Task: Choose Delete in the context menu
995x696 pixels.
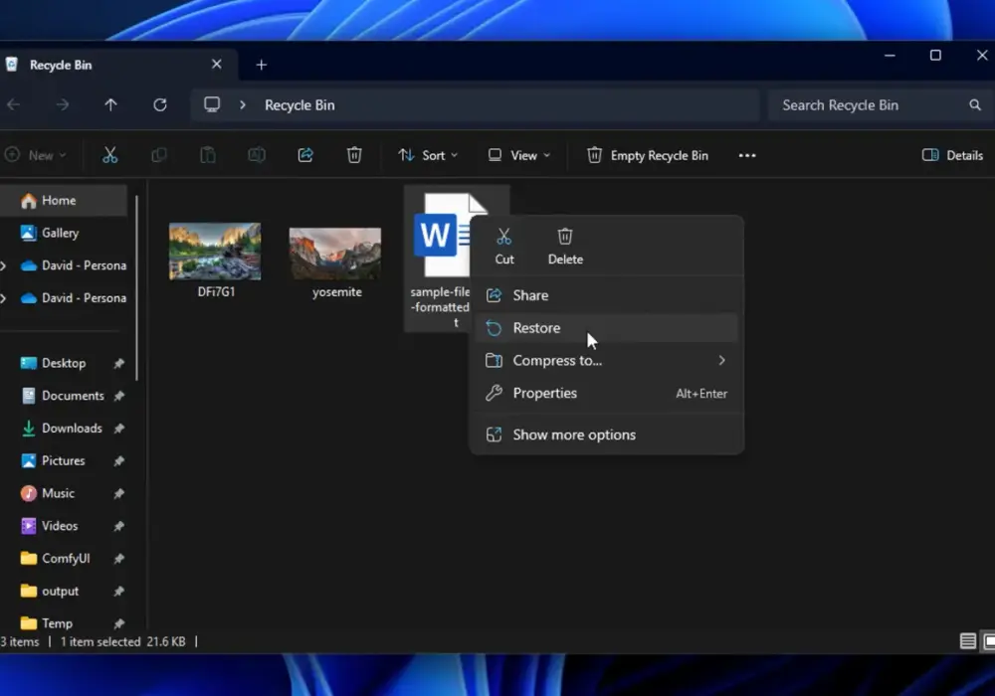Action: (x=565, y=247)
